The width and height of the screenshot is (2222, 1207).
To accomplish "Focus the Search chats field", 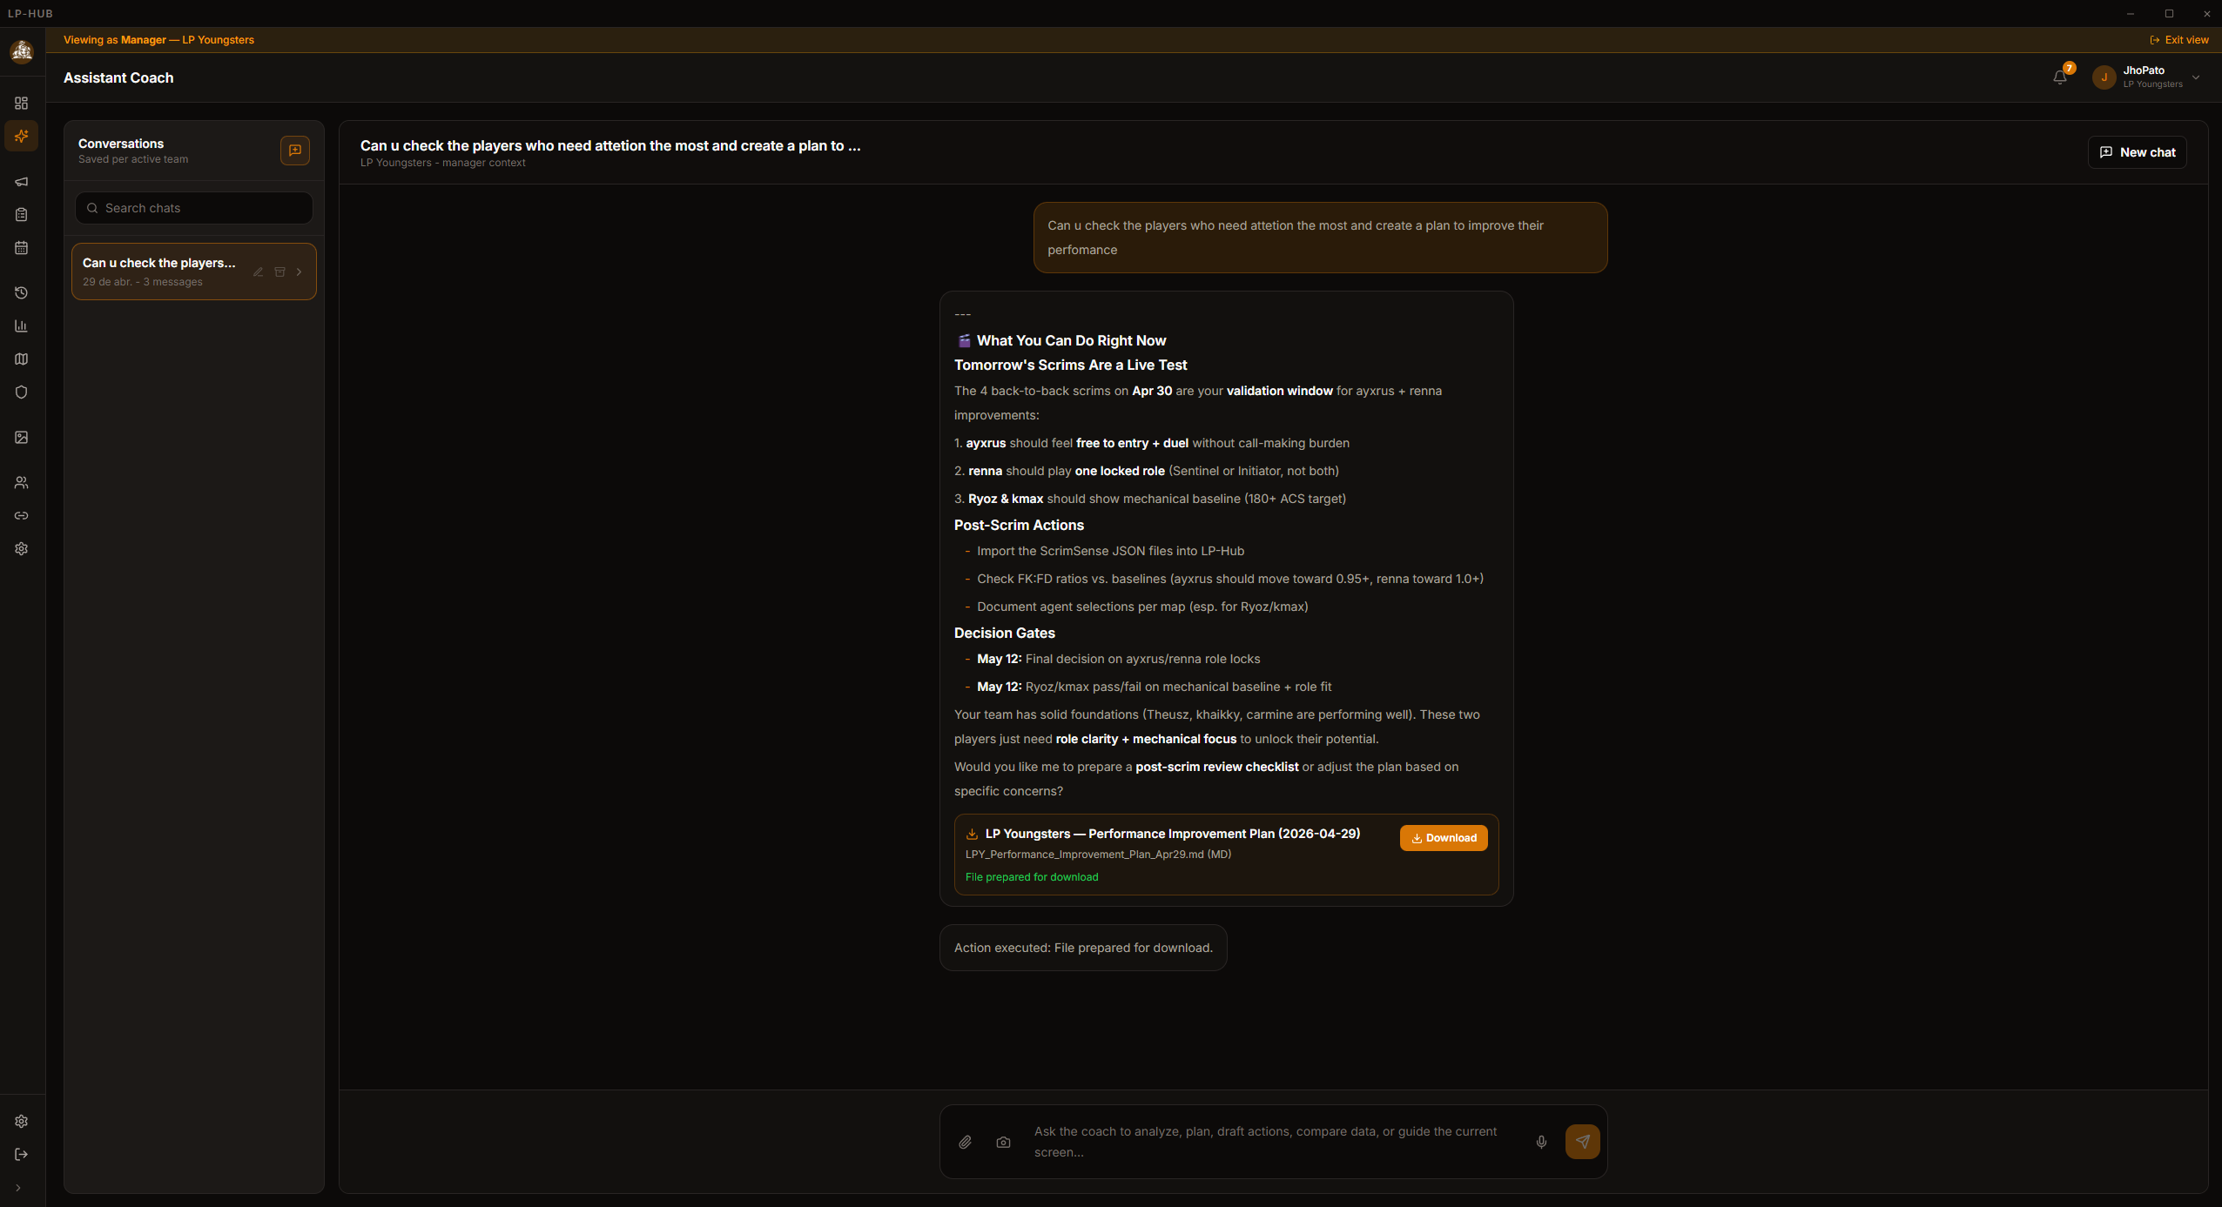I will (x=194, y=208).
